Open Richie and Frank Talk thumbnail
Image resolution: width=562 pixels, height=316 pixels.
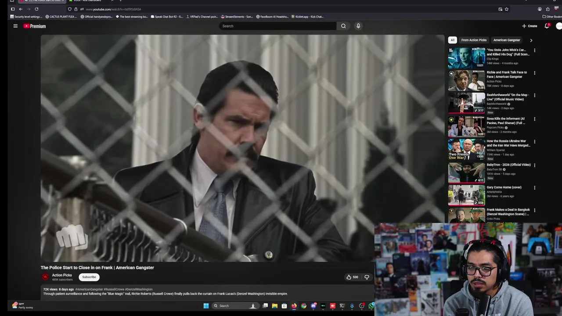tap(466, 80)
